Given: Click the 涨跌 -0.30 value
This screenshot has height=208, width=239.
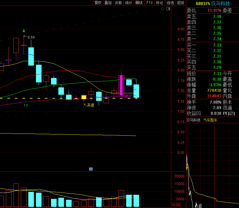Looking at the screenshot, I should pos(216,79).
